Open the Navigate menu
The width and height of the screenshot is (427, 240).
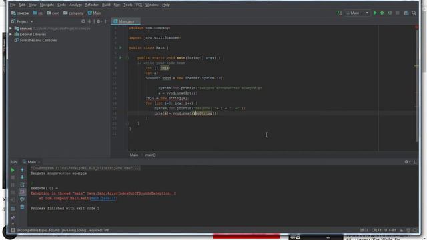[47, 5]
